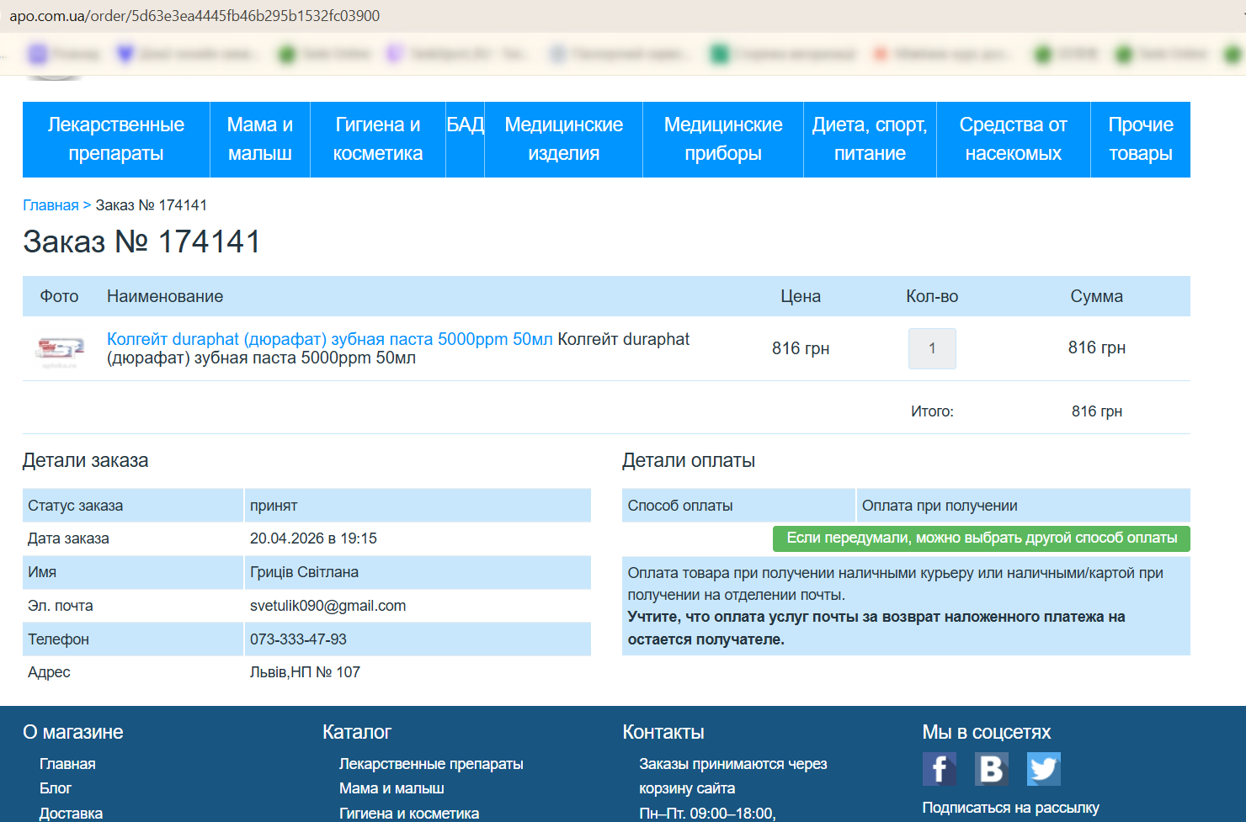Select the Медицинские приборы menu item
The image size is (1246, 822).
pyautogui.click(x=723, y=140)
